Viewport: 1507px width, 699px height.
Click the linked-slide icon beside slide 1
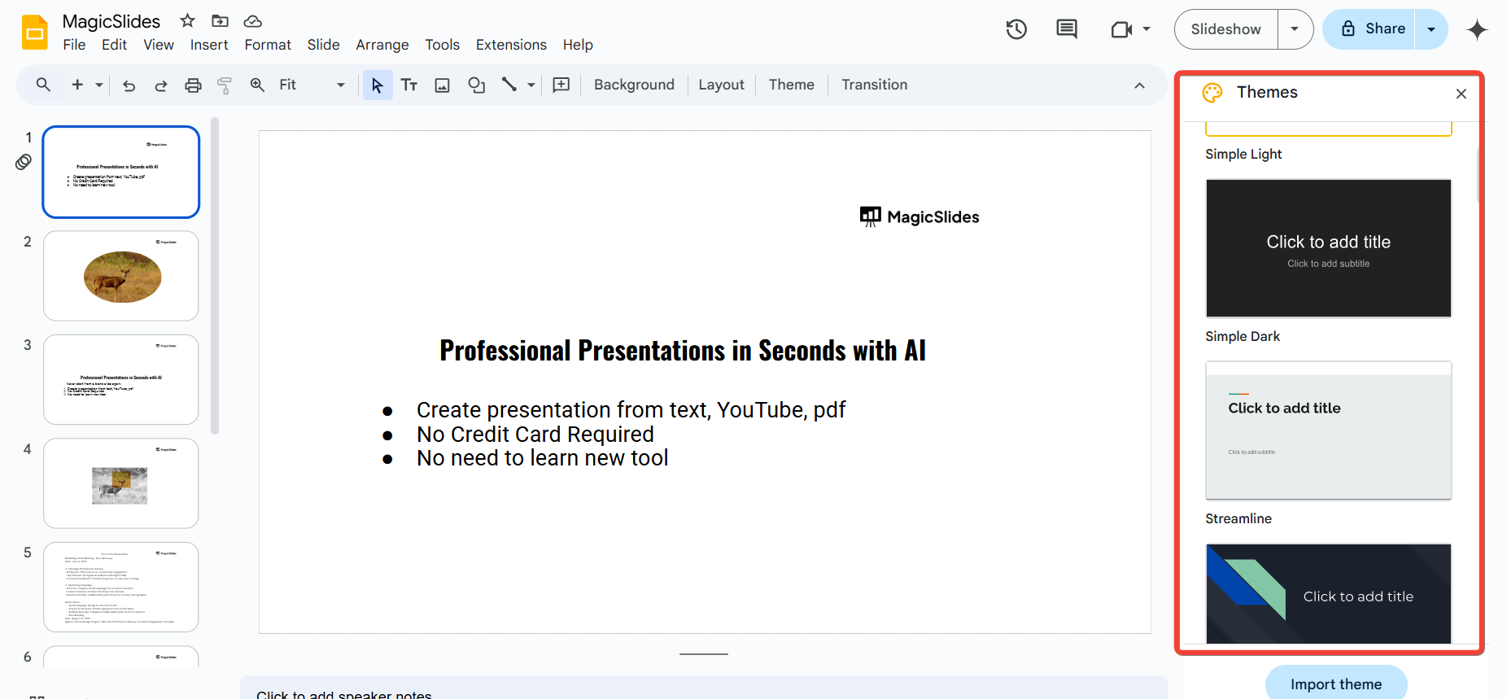pos(24,162)
